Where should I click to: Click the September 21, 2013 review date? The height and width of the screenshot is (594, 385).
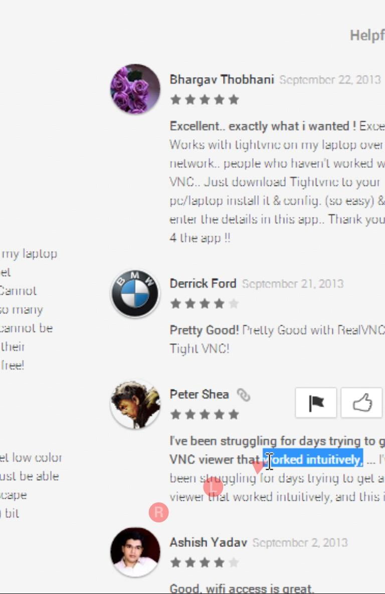293,284
